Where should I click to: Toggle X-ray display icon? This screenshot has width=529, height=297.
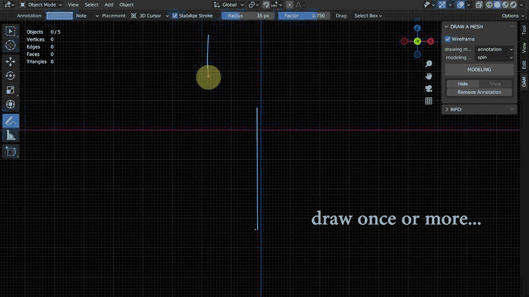point(479,5)
